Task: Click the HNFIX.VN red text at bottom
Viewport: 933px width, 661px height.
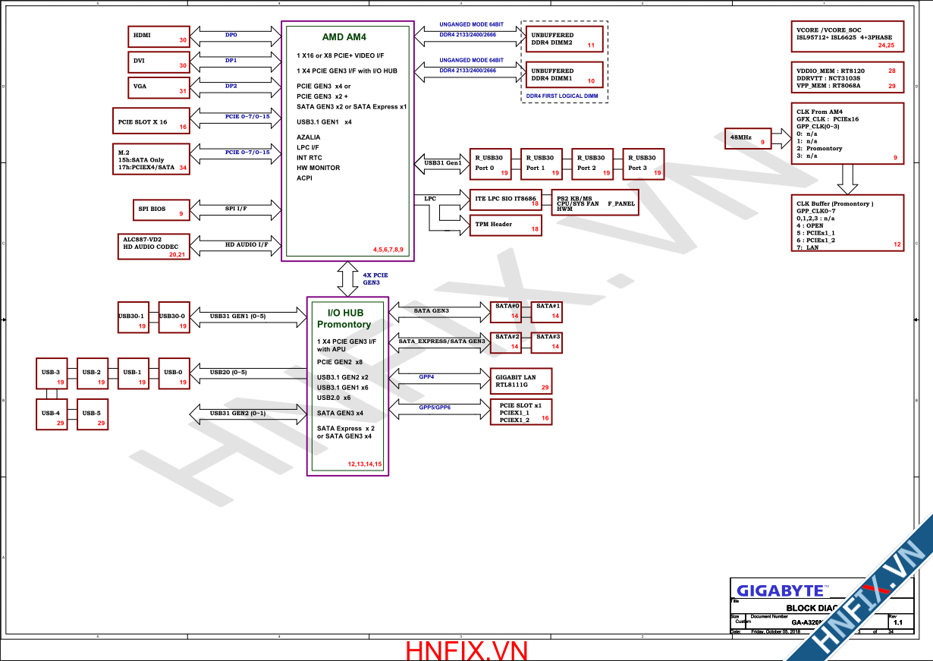Action: tap(466, 650)
